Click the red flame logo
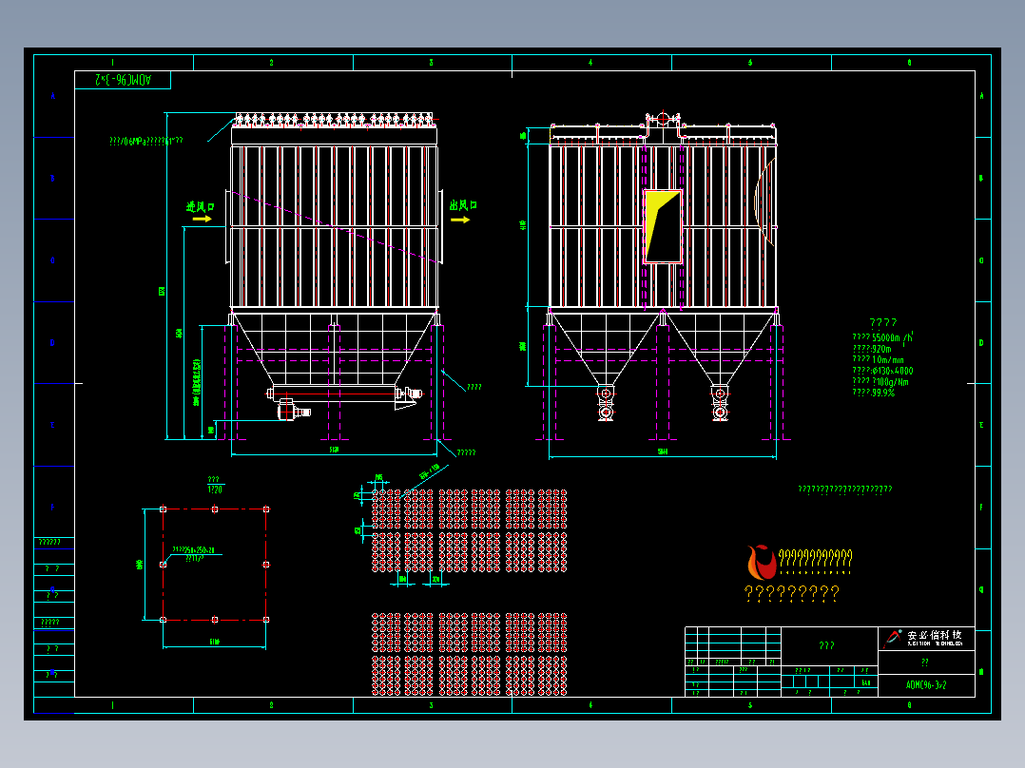Image resolution: width=1025 pixels, height=768 pixels. tap(761, 562)
